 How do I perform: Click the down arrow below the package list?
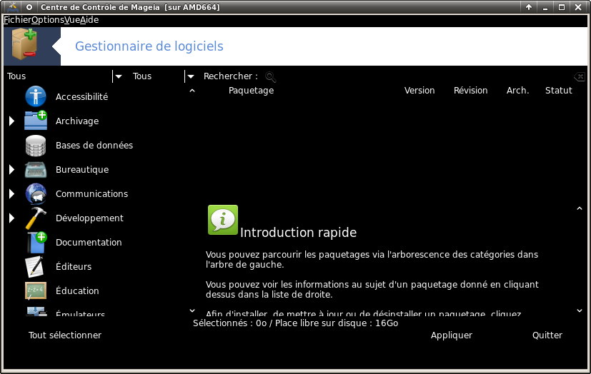coord(192,310)
